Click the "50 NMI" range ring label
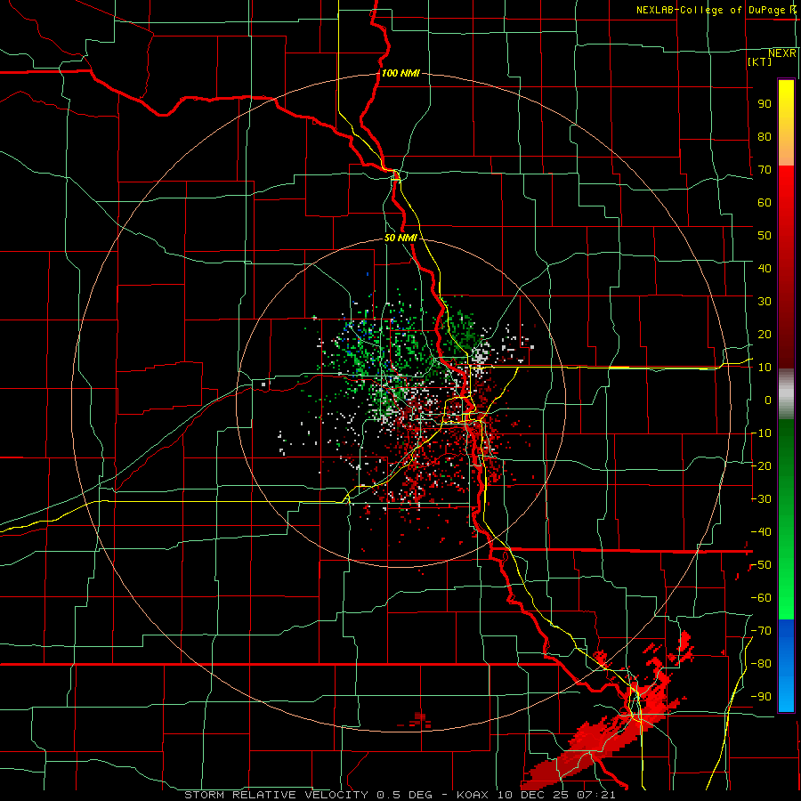The image size is (801, 801). [400, 238]
